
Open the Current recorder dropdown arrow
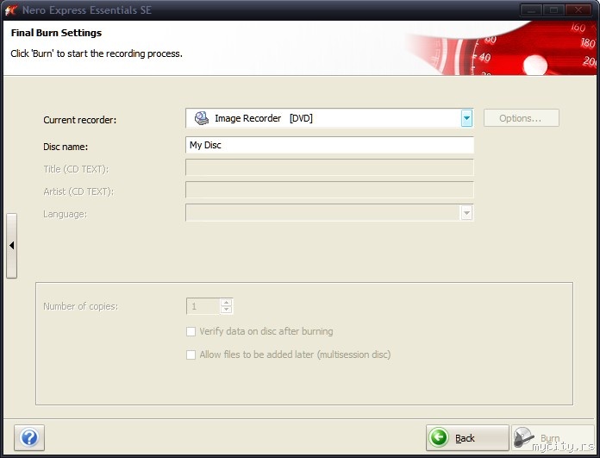[x=466, y=118]
